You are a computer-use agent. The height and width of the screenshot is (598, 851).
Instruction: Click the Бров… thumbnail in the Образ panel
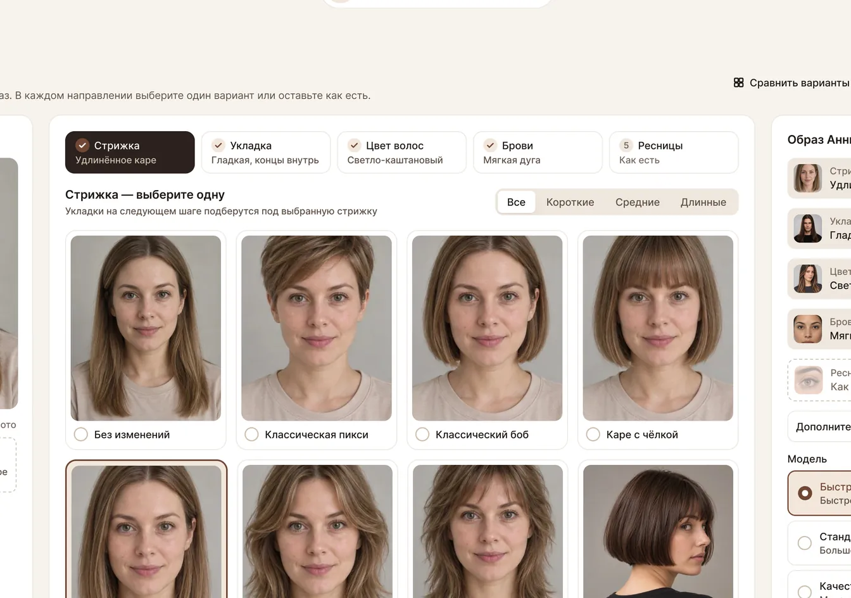pyautogui.click(x=808, y=329)
